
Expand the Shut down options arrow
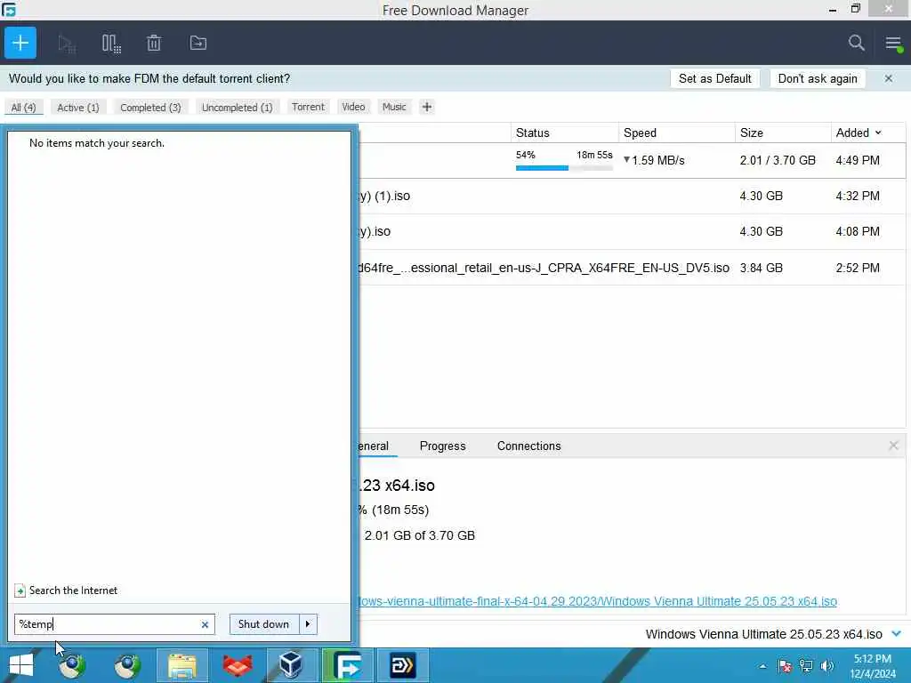coord(308,624)
